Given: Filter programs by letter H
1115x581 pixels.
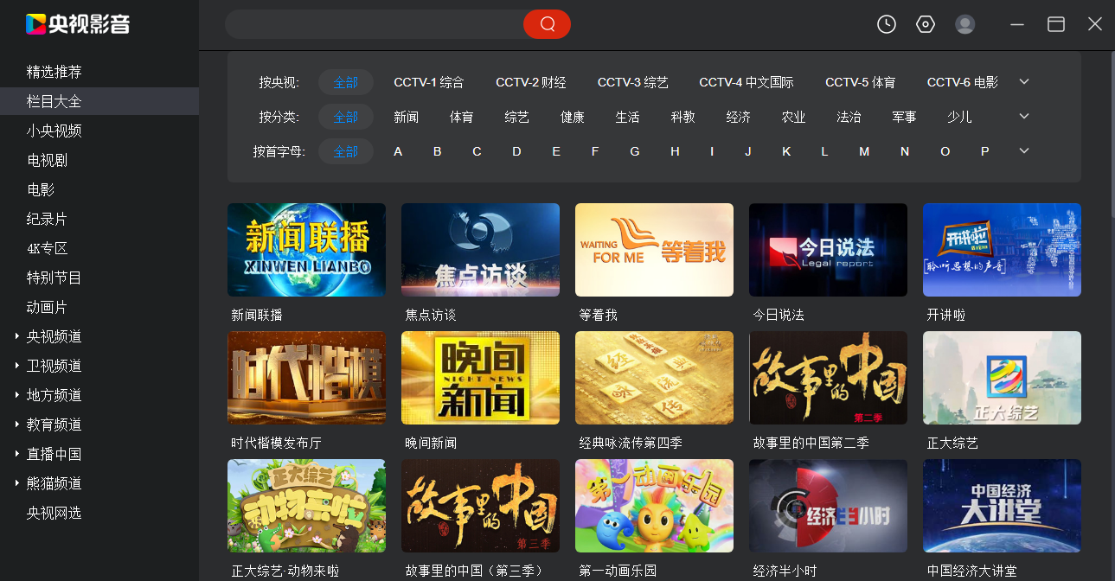Looking at the screenshot, I should pyautogui.click(x=675, y=151).
